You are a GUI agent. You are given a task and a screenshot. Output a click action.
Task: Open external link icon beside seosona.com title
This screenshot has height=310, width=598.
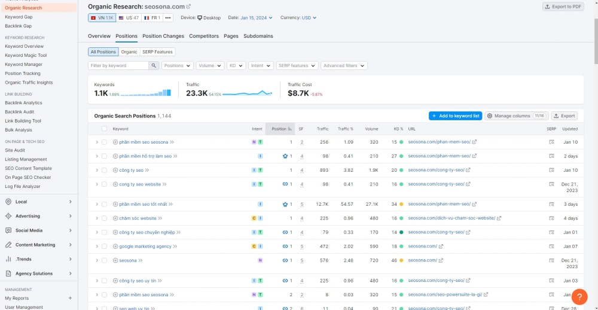click(x=188, y=7)
